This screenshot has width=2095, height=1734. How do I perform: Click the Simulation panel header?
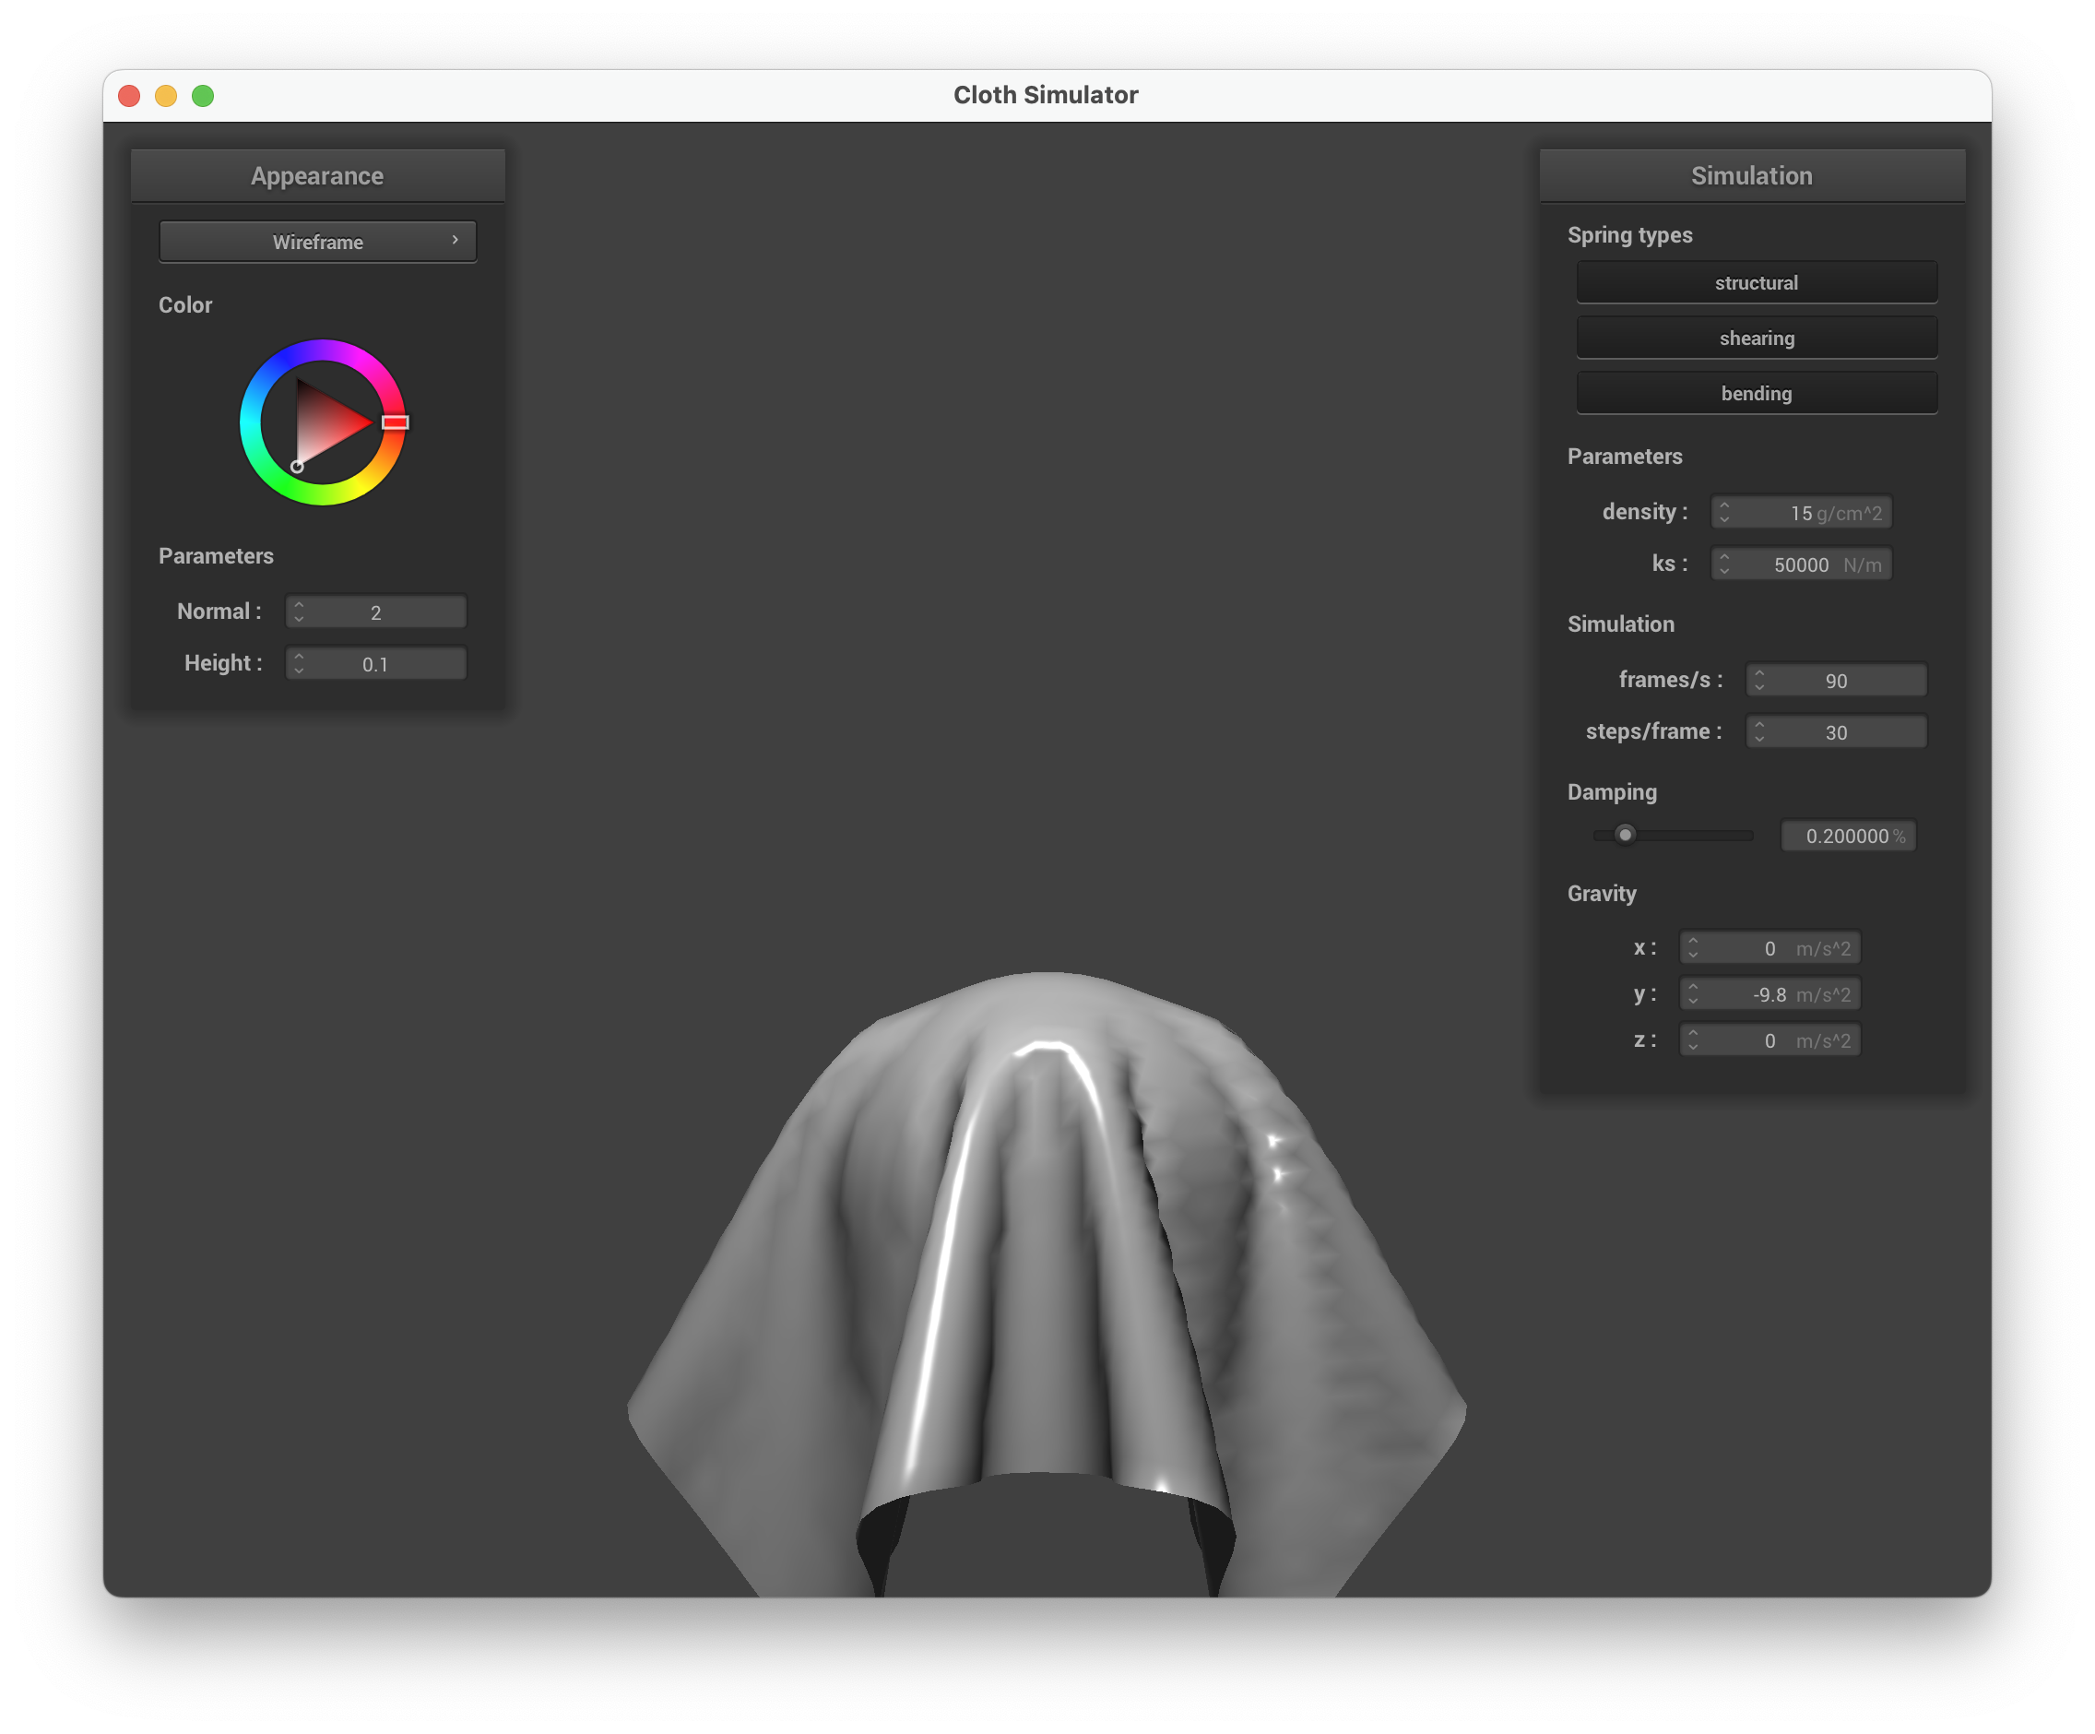point(1751,175)
